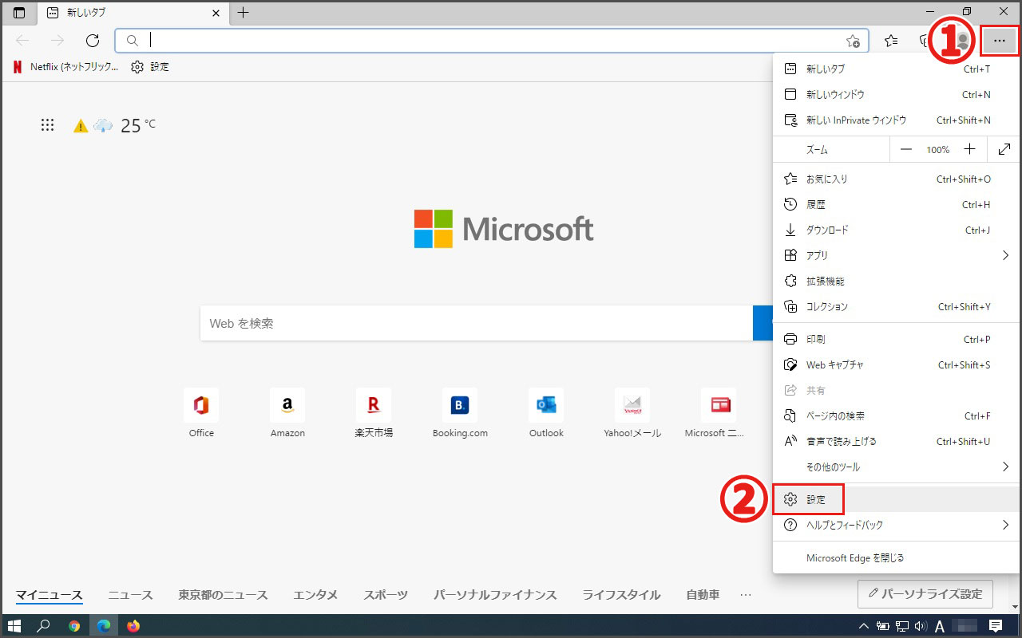Screen dimensions: 1022x638
Task: Decrease zoom with minus button
Action: pos(905,149)
